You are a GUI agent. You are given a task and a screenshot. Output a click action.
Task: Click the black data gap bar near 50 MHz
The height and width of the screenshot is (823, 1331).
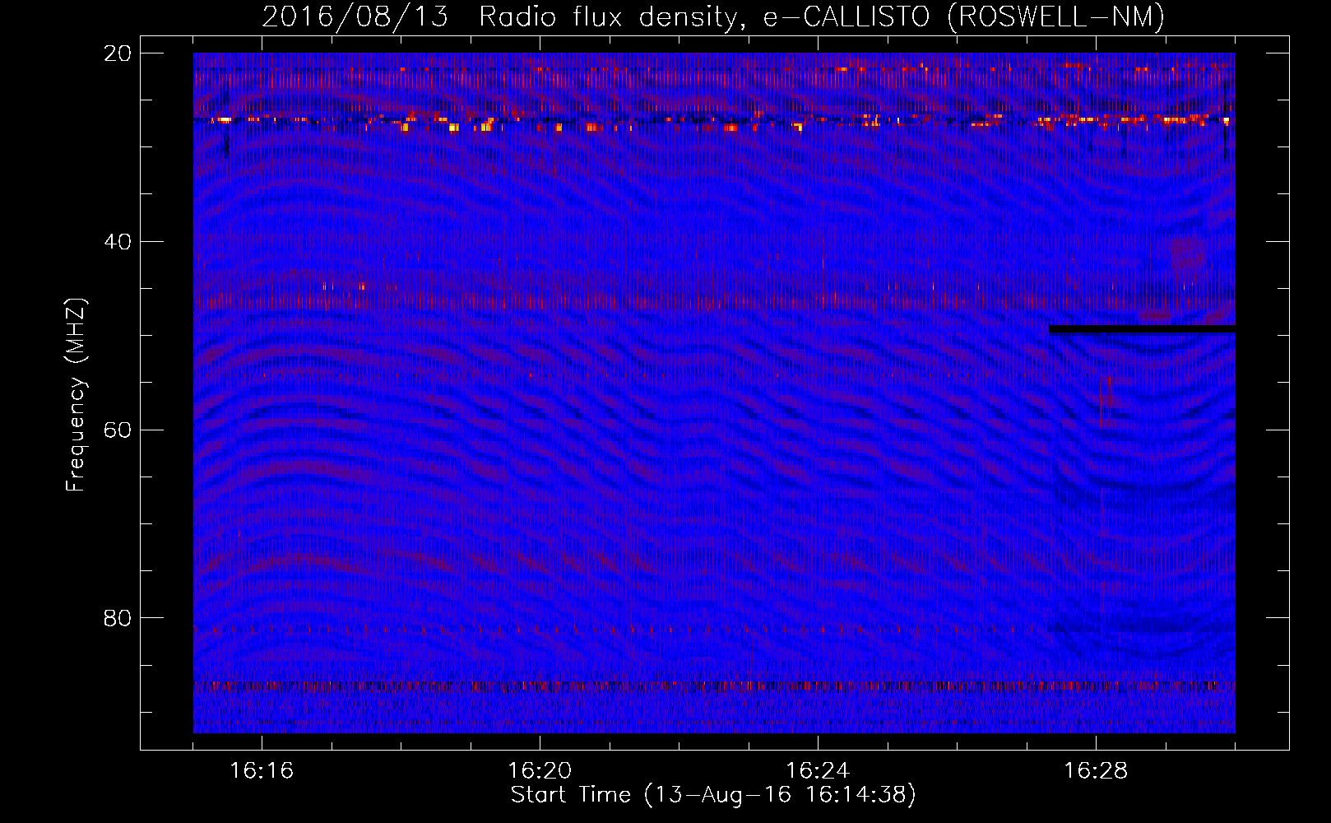click(x=1143, y=329)
